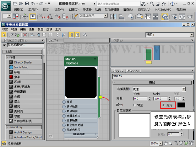This screenshot has width=196, height=147.
Task: Click the binoculars search icon
Action: 143,4
